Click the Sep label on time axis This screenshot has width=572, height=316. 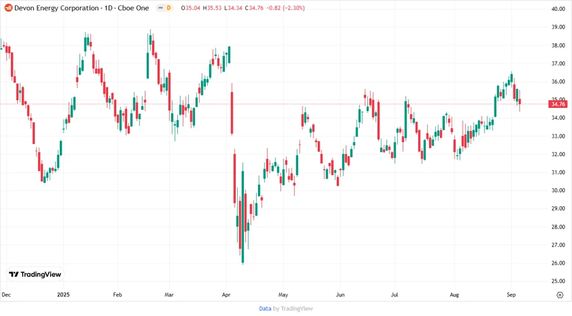pos(511,295)
